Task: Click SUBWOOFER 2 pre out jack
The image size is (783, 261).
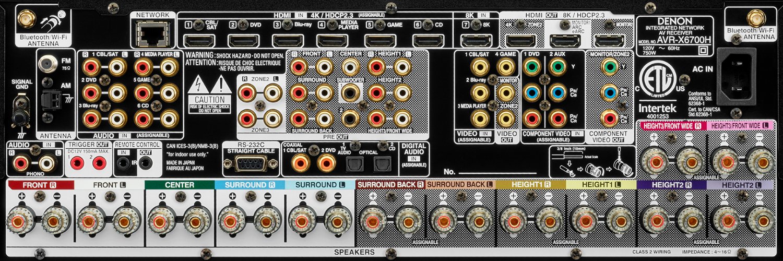Action: [349, 118]
